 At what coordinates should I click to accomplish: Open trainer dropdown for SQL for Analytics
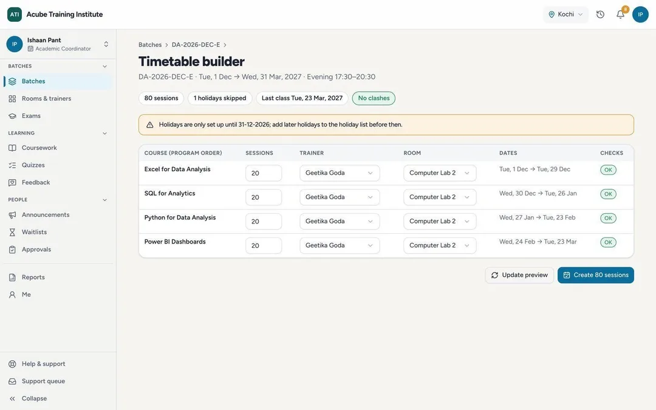[340, 197]
